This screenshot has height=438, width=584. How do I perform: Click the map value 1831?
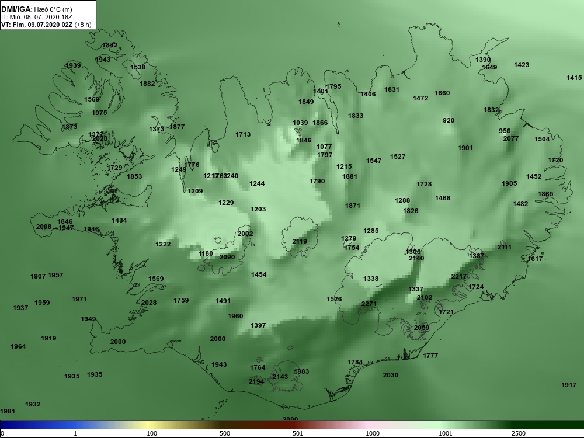coord(391,89)
